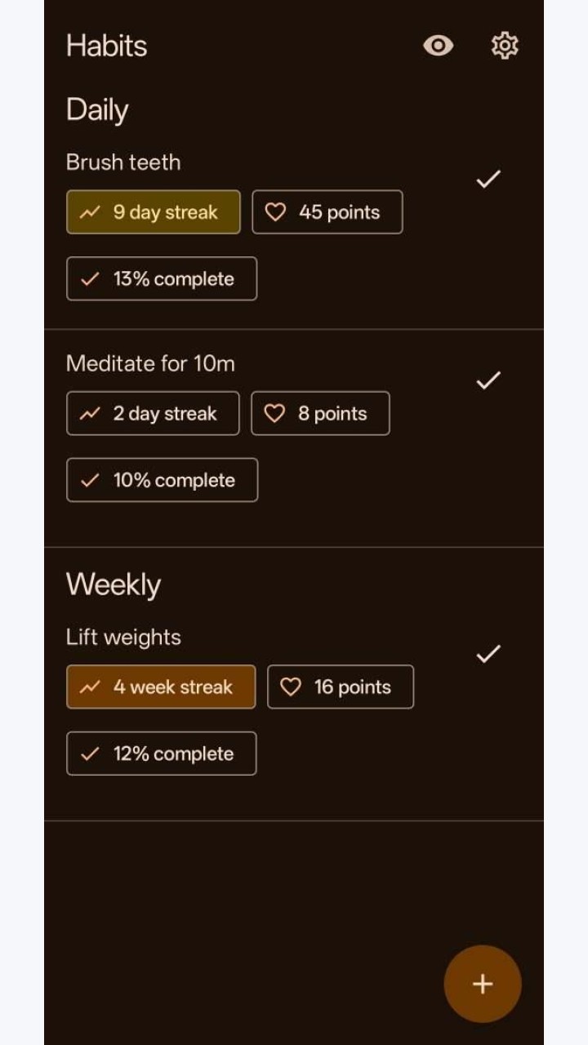The image size is (588, 1045).
Task: Click the heart icon beside 45 points
Action: [276, 212]
